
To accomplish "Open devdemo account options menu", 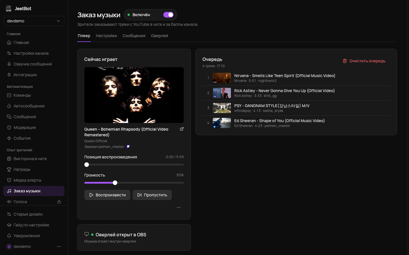I will [59, 246].
